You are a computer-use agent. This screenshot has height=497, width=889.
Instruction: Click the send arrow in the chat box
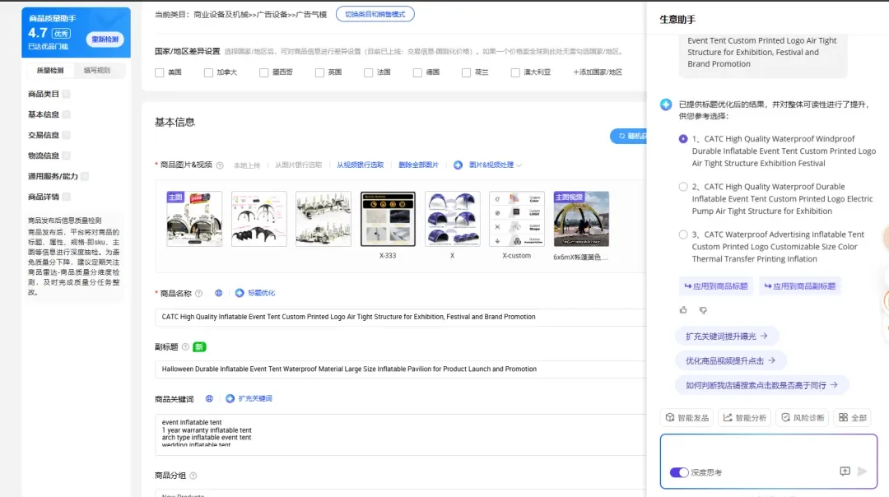click(x=862, y=471)
